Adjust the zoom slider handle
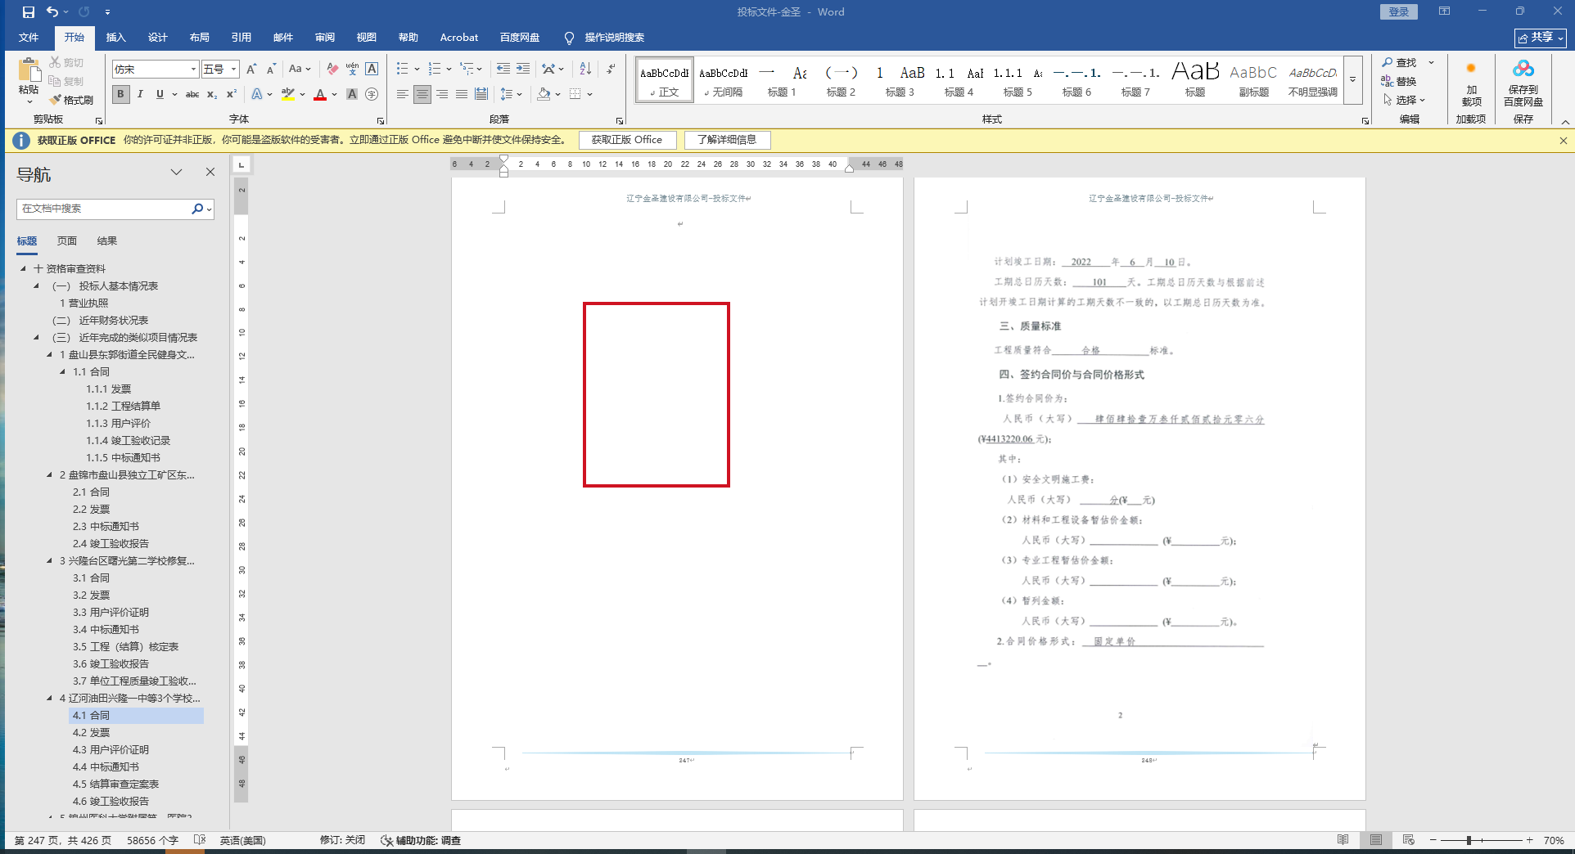 1469,840
